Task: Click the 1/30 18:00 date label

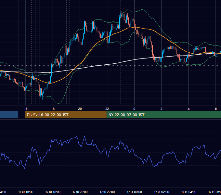Action: click(x=53, y=192)
